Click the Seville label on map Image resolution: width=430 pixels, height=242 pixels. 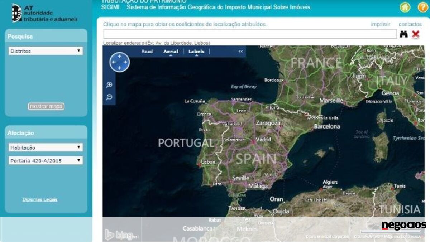(x=240, y=178)
